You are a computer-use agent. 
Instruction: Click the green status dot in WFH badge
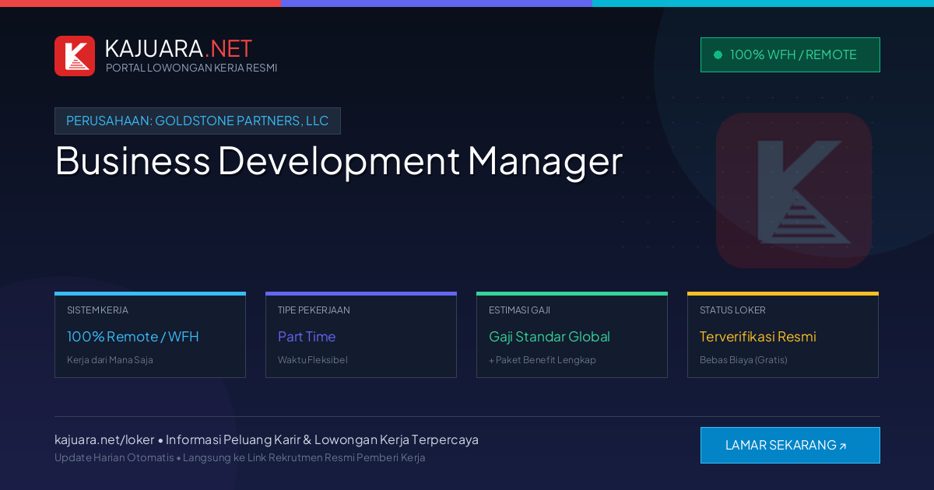pos(718,54)
